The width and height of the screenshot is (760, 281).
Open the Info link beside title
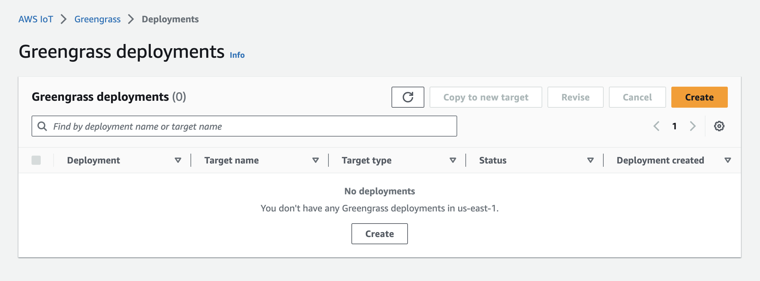[x=237, y=55]
